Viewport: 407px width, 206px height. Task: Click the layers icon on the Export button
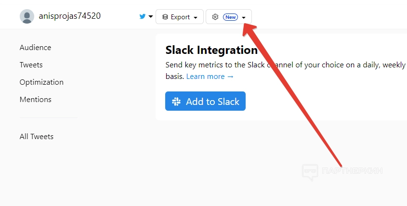point(165,17)
